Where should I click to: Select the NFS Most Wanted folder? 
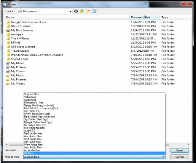click(x=23, y=47)
